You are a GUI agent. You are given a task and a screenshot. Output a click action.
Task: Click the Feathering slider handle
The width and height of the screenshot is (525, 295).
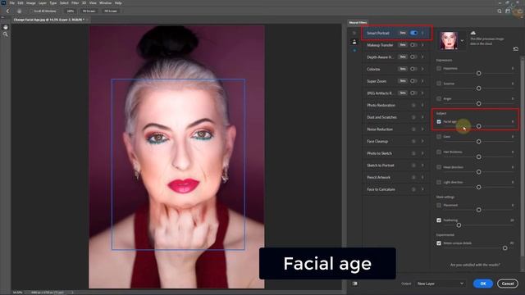click(459, 225)
